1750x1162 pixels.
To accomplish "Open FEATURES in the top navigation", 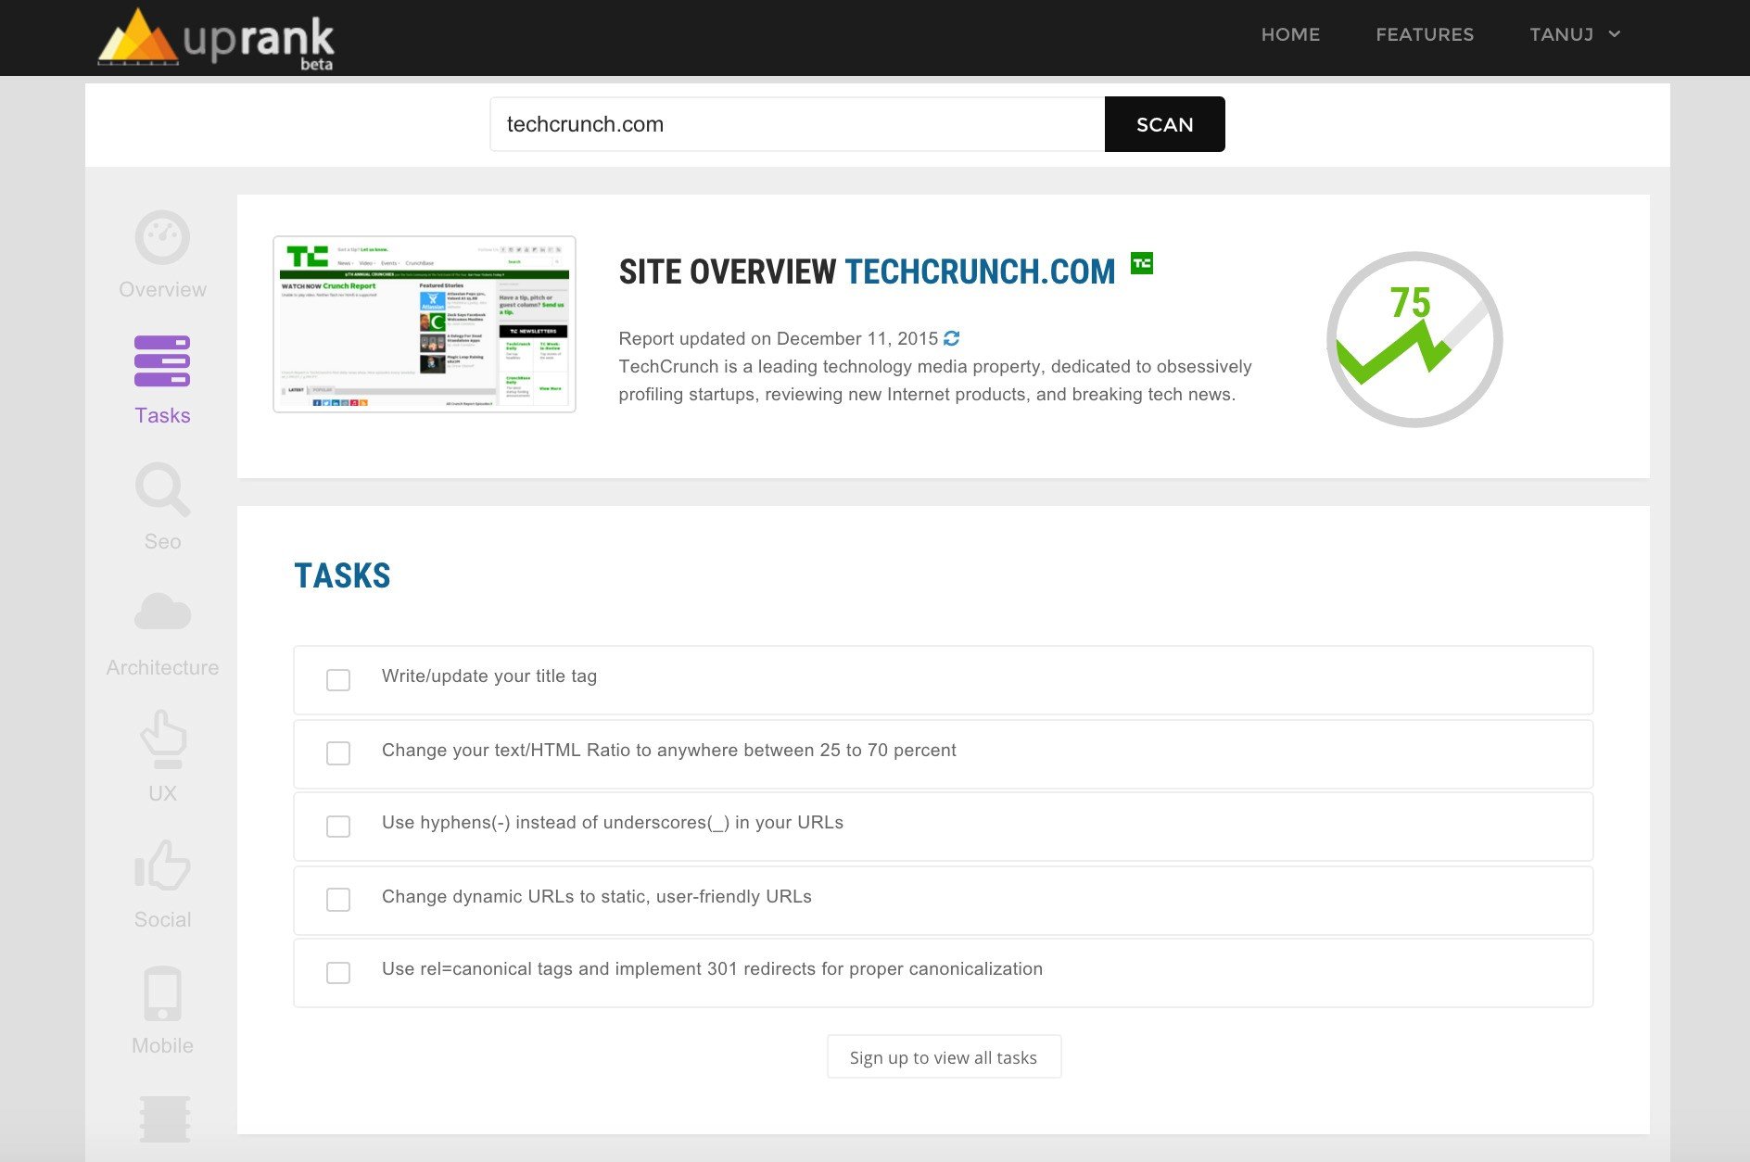I will coord(1425,34).
